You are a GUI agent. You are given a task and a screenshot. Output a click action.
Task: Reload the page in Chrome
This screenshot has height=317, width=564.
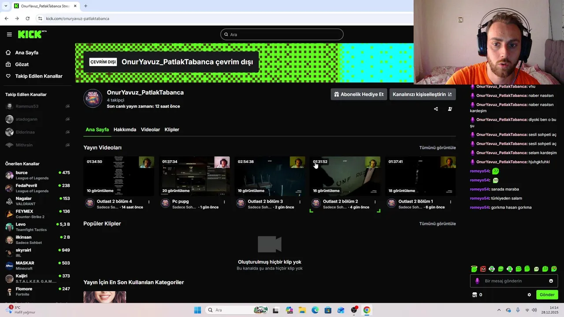pos(27,18)
